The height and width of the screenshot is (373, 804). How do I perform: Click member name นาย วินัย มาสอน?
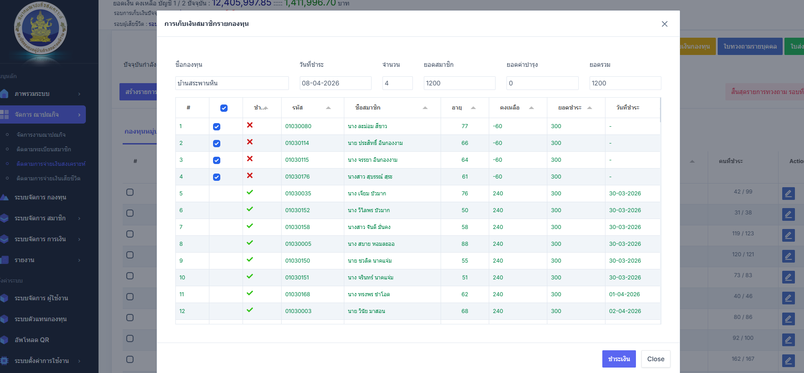click(367, 311)
